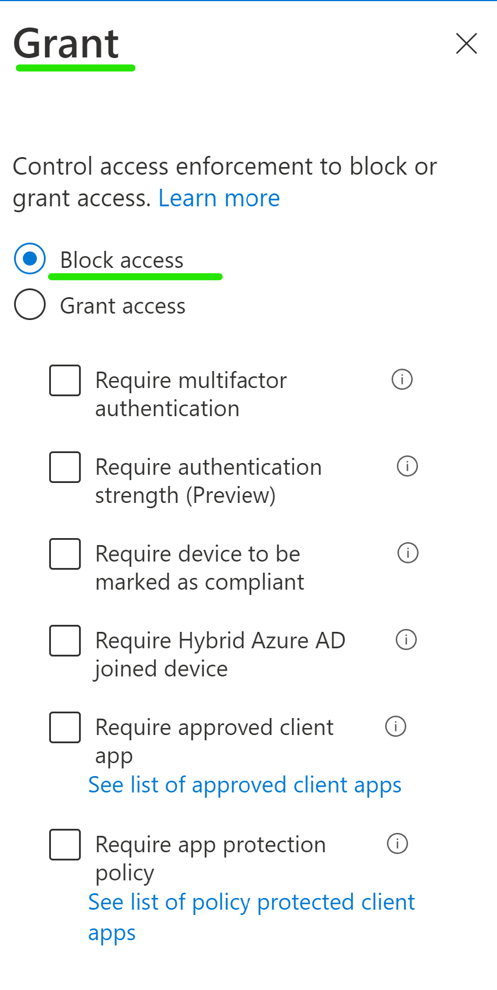Select the Block access option

(x=29, y=258)
